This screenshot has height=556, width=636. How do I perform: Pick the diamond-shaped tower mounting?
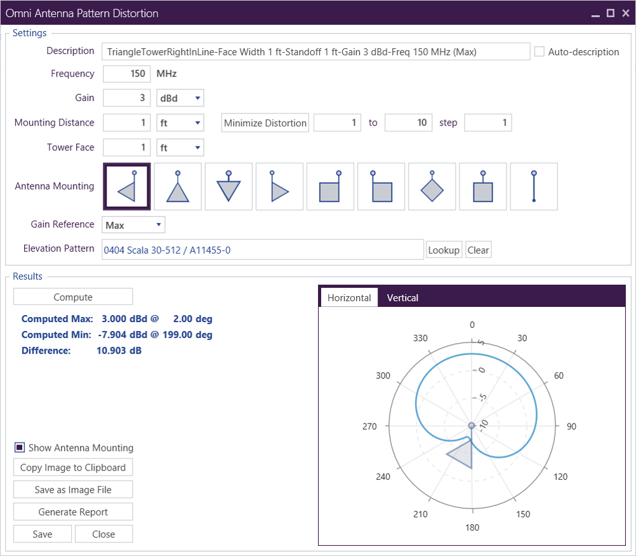pos(432,186)
